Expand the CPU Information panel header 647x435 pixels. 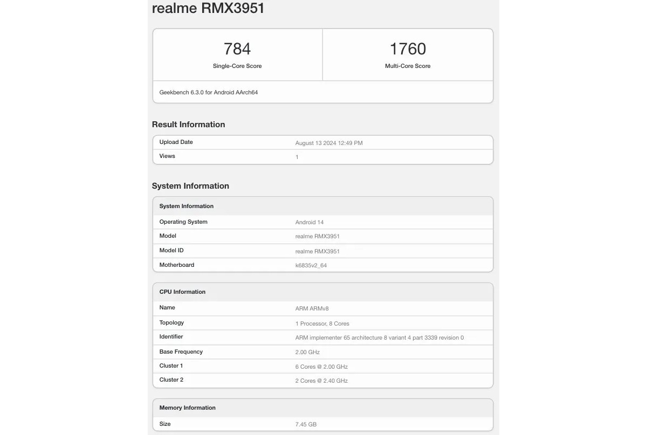182,292
